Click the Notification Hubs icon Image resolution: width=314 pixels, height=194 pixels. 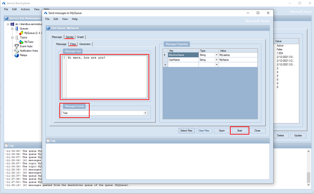pyautogui.click(x=17, y=51)
